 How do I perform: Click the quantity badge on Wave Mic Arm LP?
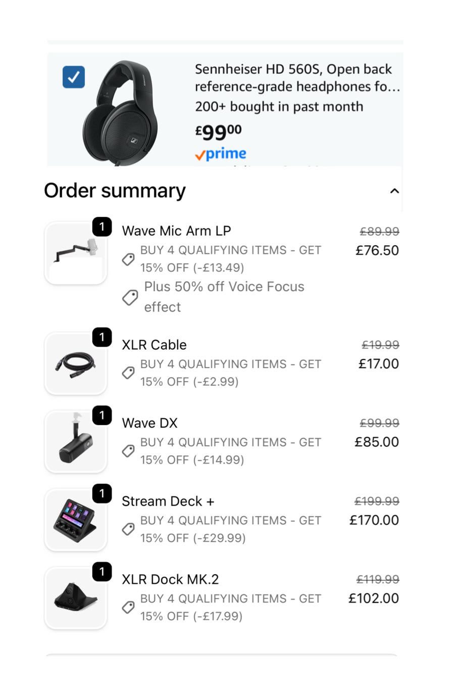102,227
